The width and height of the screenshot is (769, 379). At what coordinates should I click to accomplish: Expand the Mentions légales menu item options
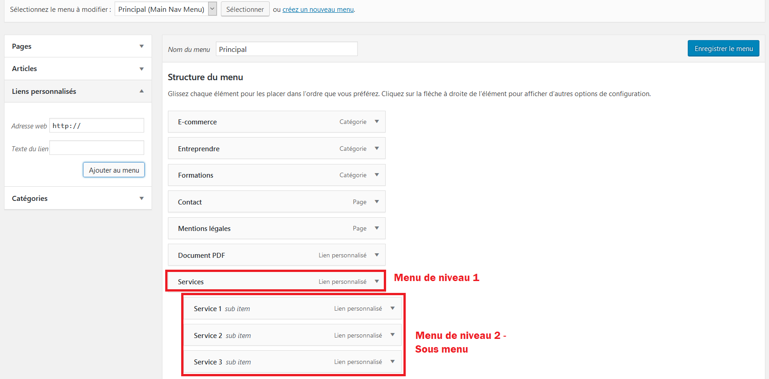[x=377, y=228]
